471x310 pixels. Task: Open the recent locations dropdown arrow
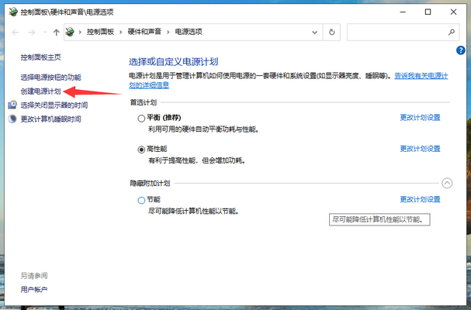[x=45, y=32]
